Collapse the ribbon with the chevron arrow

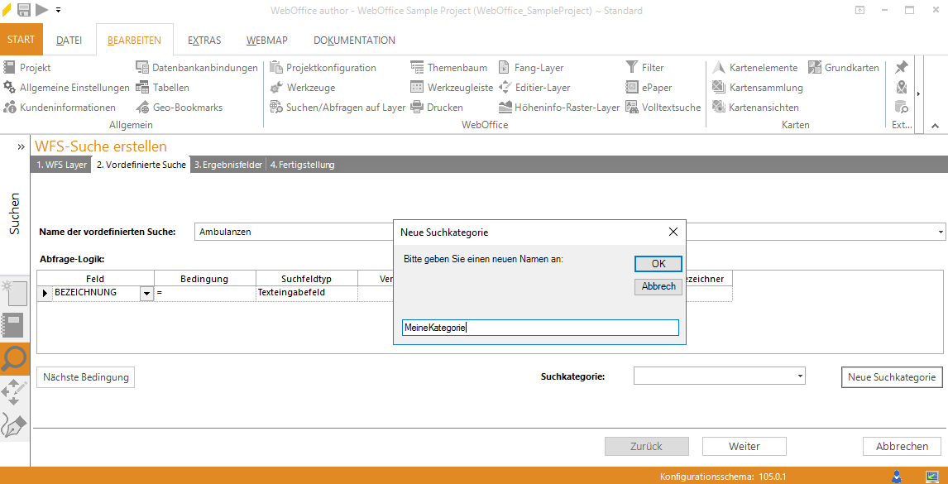tap(935, 126)
